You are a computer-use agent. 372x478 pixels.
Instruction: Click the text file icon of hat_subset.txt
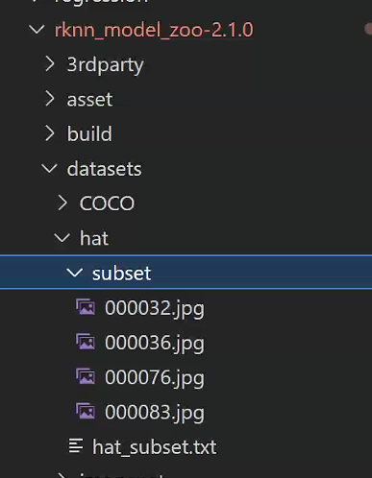point(76,445)
